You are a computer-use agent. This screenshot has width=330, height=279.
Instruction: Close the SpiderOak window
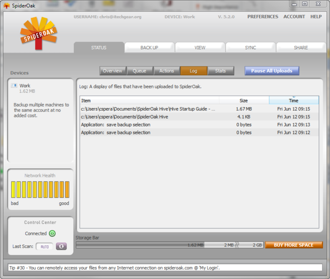point(318,4)
